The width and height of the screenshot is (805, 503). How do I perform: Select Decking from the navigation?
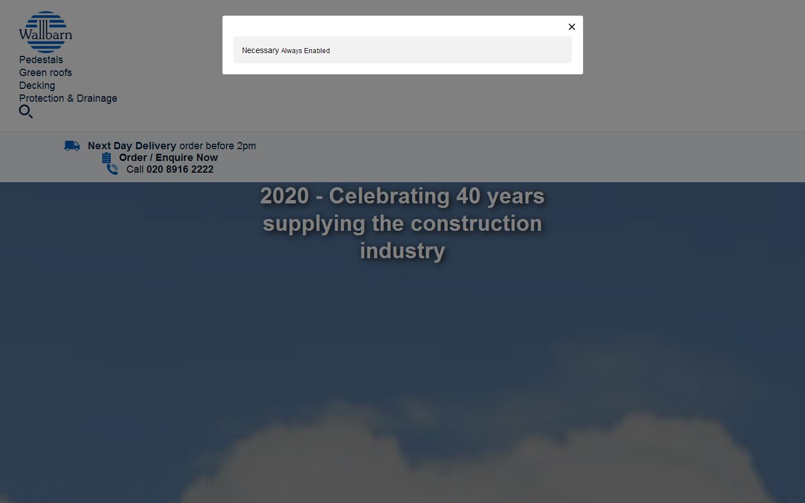[37, 86]
